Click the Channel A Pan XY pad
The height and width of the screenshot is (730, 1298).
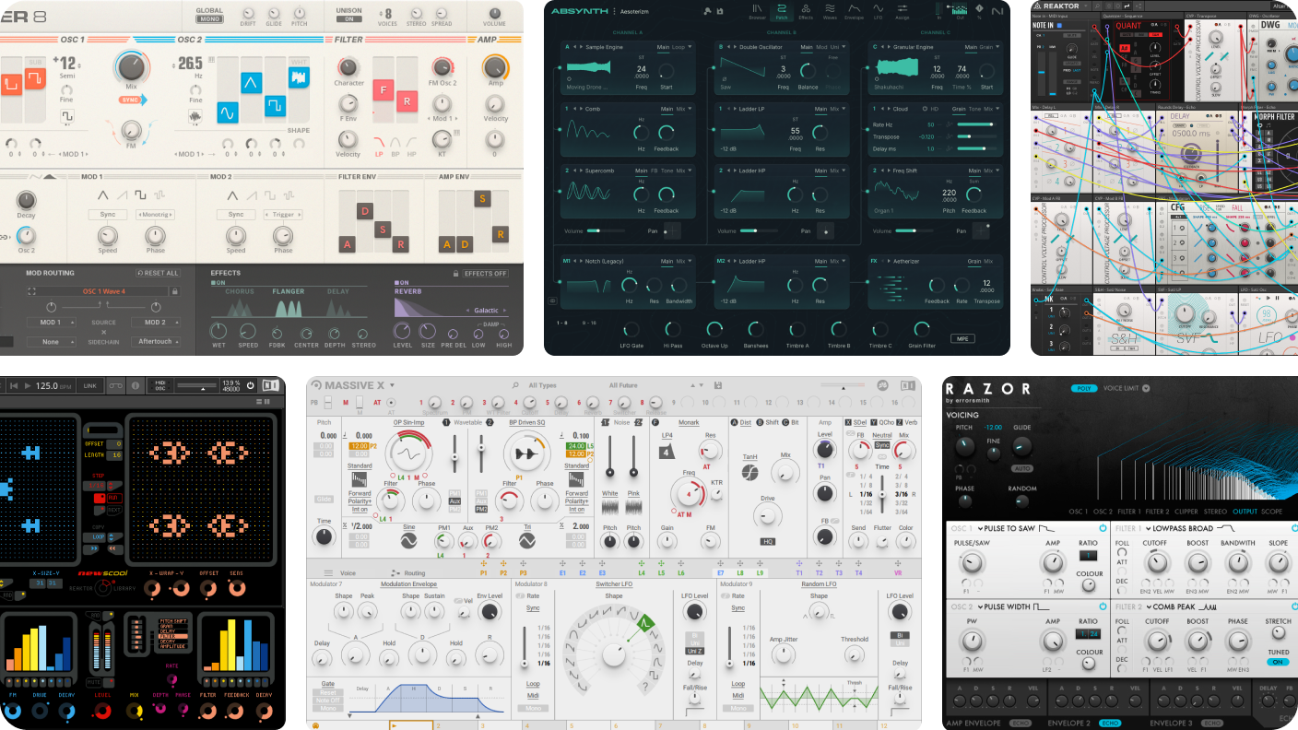click(673, 230)
